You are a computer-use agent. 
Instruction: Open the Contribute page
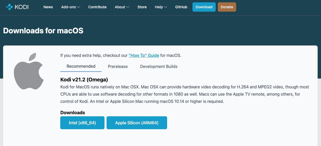tap(97, 7)
